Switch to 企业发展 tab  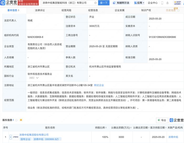point(120,10)
